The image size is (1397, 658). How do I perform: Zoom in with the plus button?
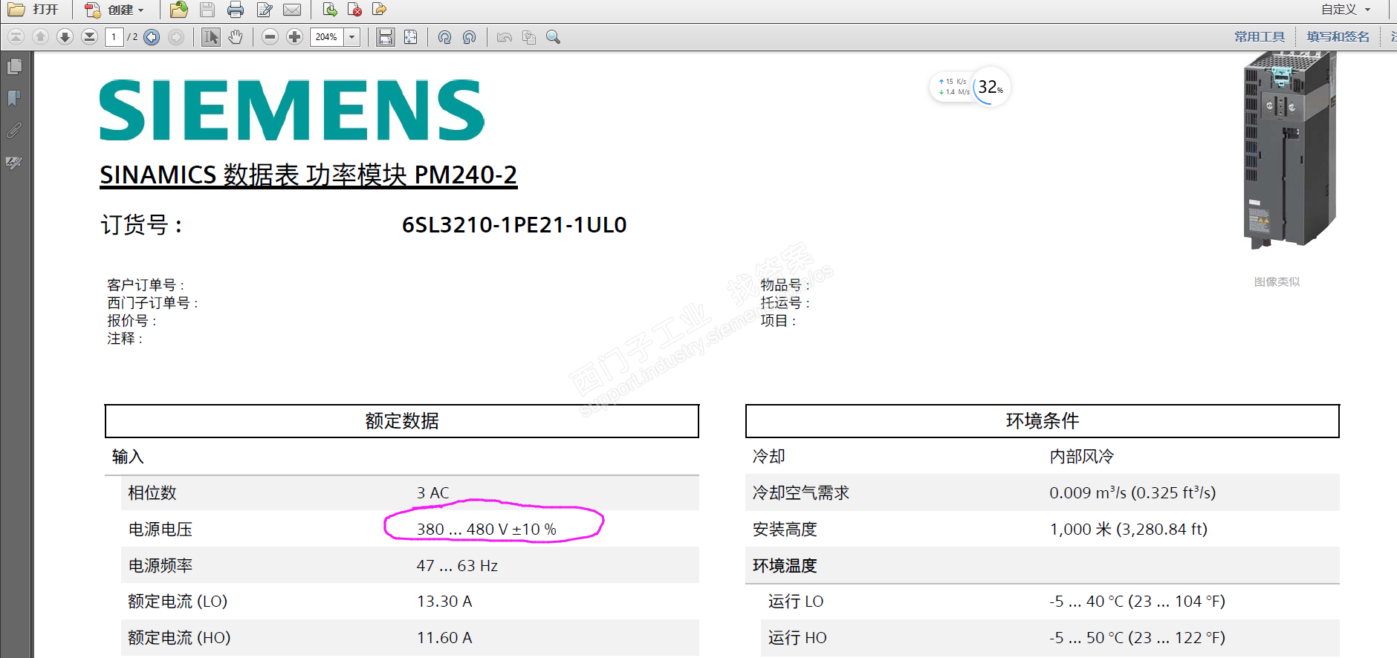coord(295,37)
